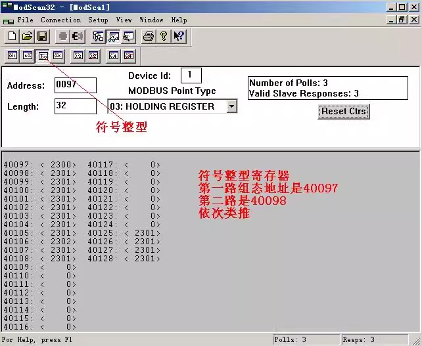Click the Address input field
The image size is (422, 346).
pyautogui.click(x=76, y=85)
